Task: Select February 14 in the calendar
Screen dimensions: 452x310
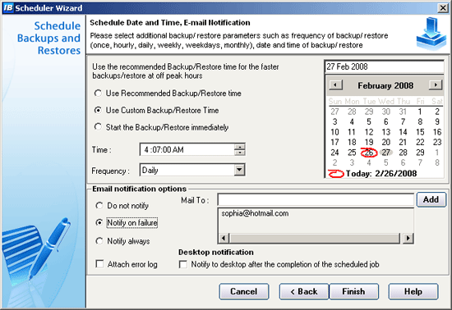Action: [x=403, y=132]
